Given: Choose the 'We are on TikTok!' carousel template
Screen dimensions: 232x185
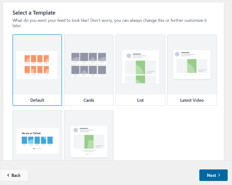Looking at the screenshot, I should (x=37, y=135).
